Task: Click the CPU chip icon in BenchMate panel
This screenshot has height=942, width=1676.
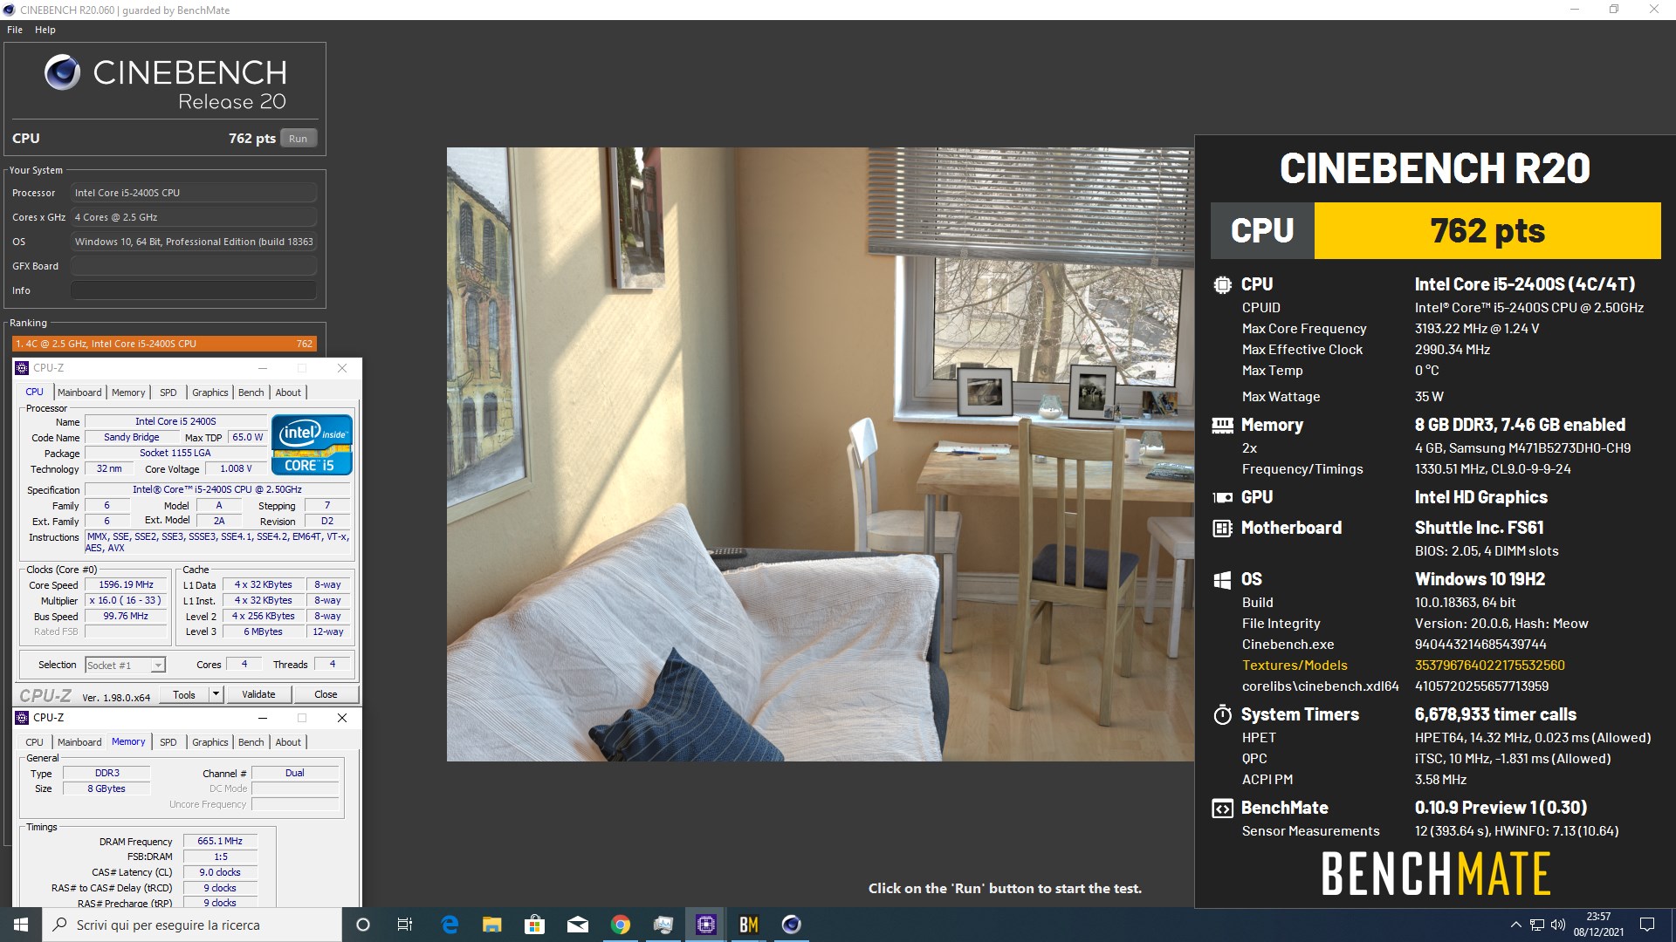Action: pyautogui.click(x=1222, y=284)
